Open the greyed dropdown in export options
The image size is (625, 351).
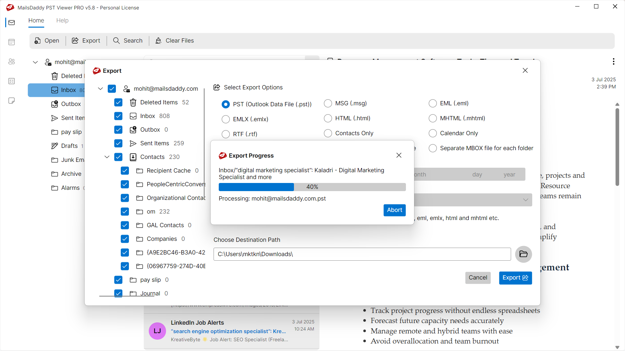point(473,200)
